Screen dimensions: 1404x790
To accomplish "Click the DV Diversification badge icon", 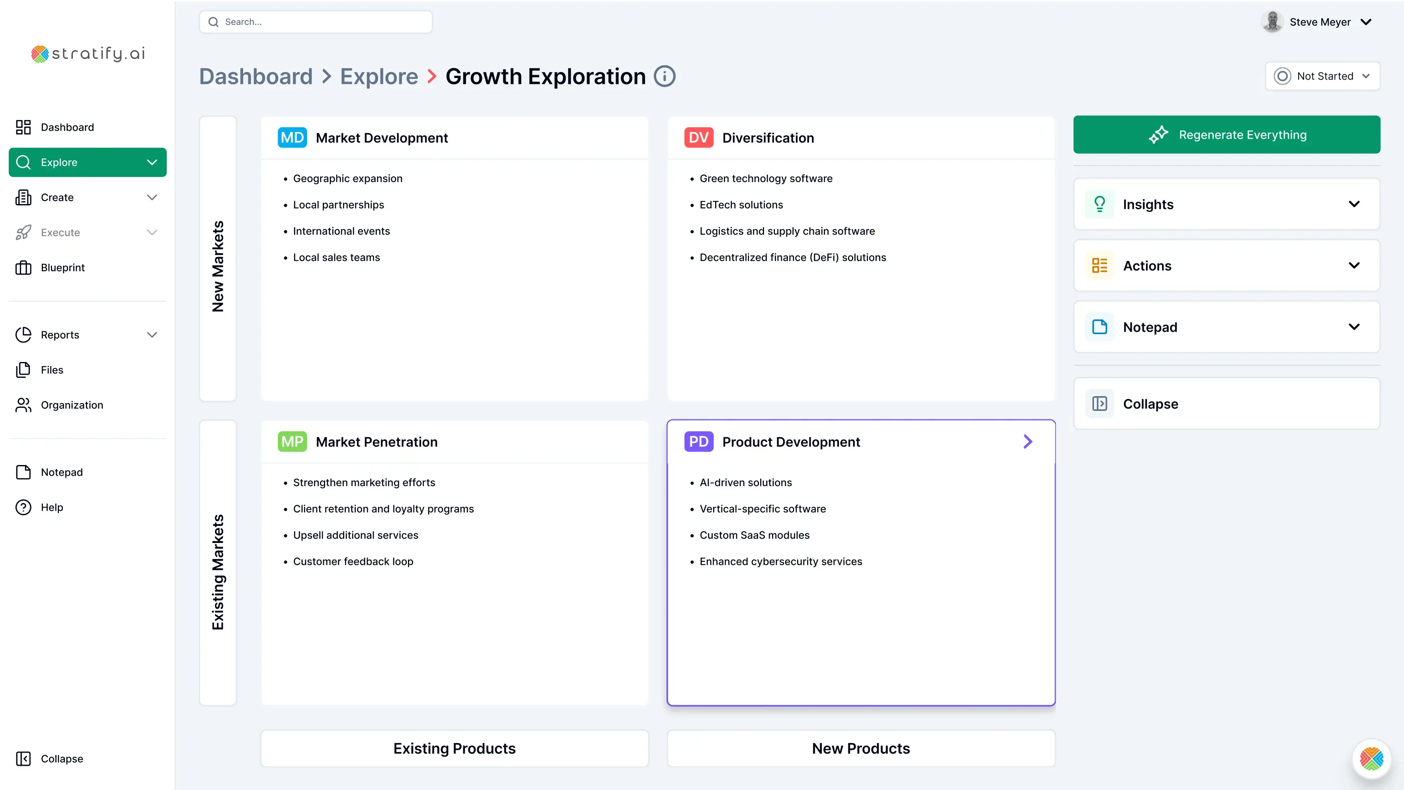I will click(x=698, y=138).
